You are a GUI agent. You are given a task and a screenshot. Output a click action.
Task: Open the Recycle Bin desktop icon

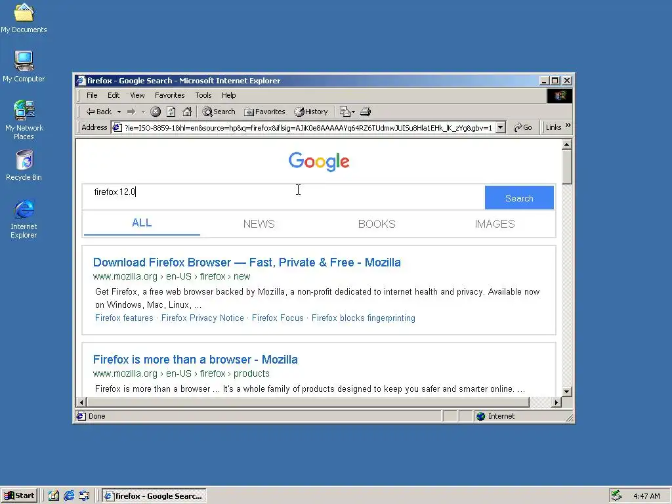coord(24,165)
